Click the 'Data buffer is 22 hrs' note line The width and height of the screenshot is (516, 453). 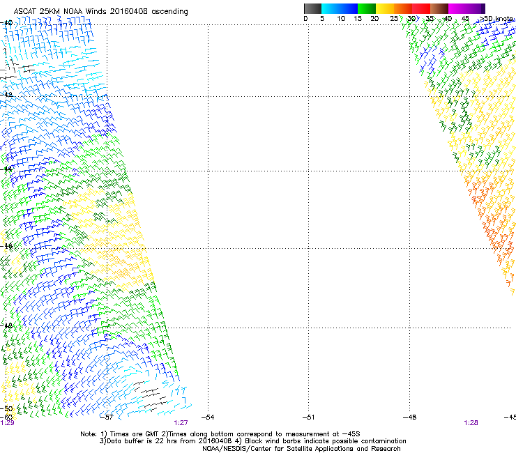[252, 441]
